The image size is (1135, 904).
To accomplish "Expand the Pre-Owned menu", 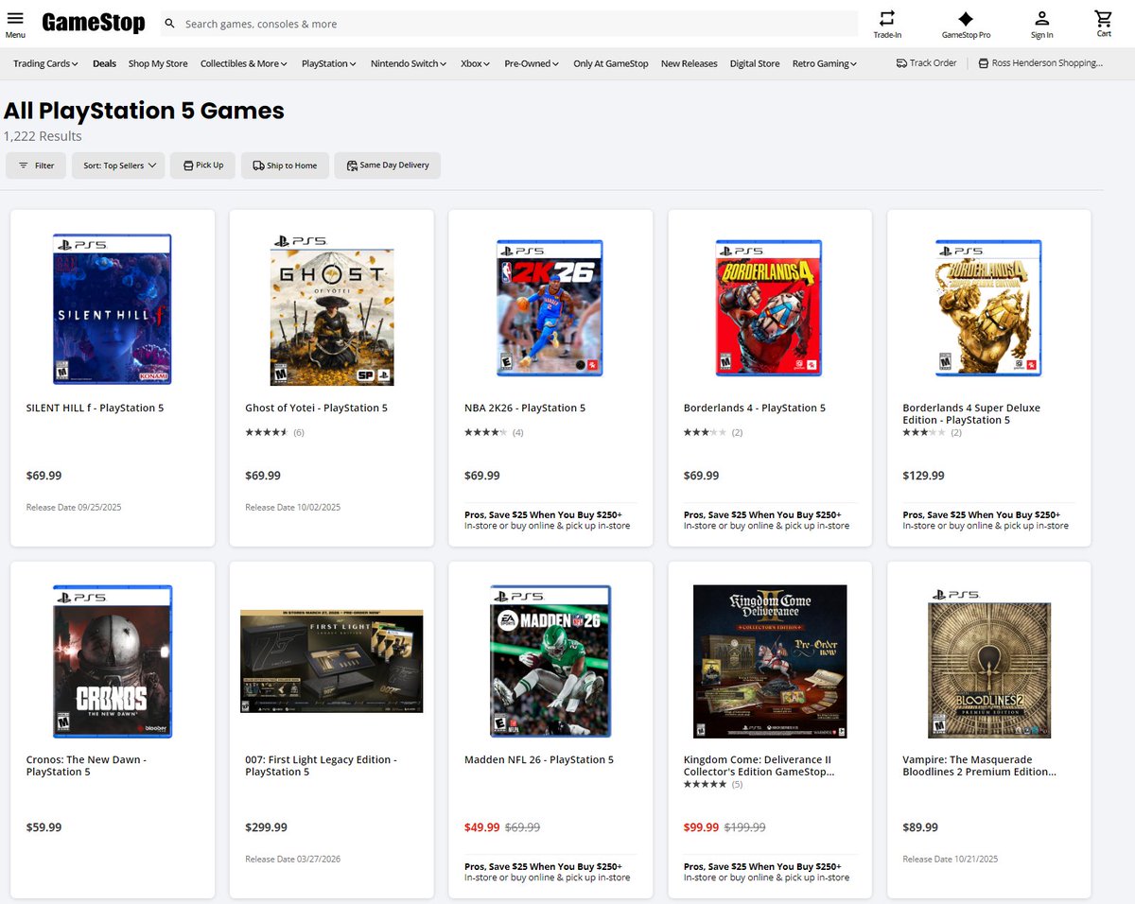I will click(x=532, y=63).
